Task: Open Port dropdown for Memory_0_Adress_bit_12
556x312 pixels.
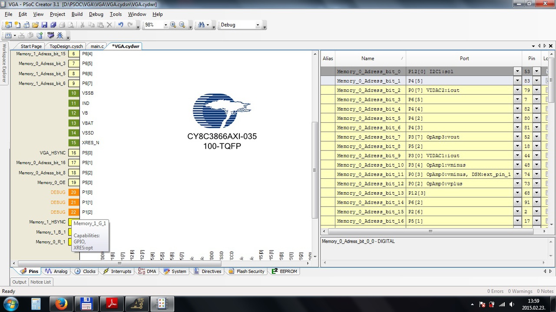Action: coord(517,184)
